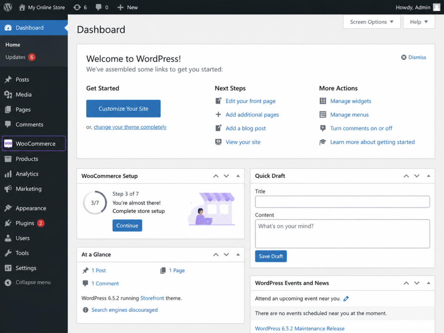Open the WordPress 6.5.2 Maintenance Release link

300,329
